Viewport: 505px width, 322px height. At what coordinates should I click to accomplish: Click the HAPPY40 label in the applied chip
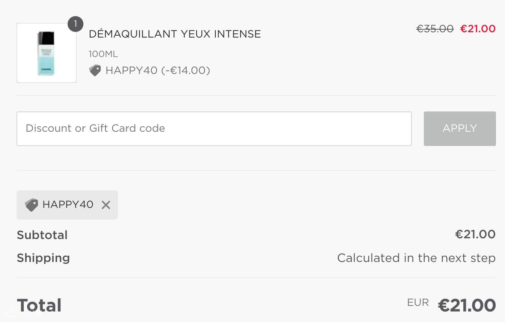click(x=68, y=205)
